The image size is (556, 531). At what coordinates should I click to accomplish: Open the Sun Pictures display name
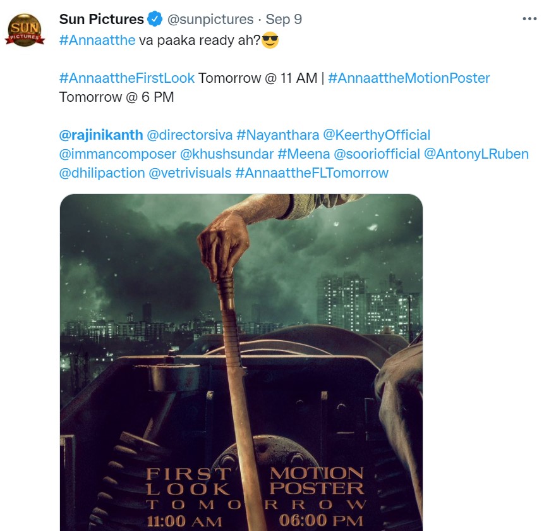[102, 19]
